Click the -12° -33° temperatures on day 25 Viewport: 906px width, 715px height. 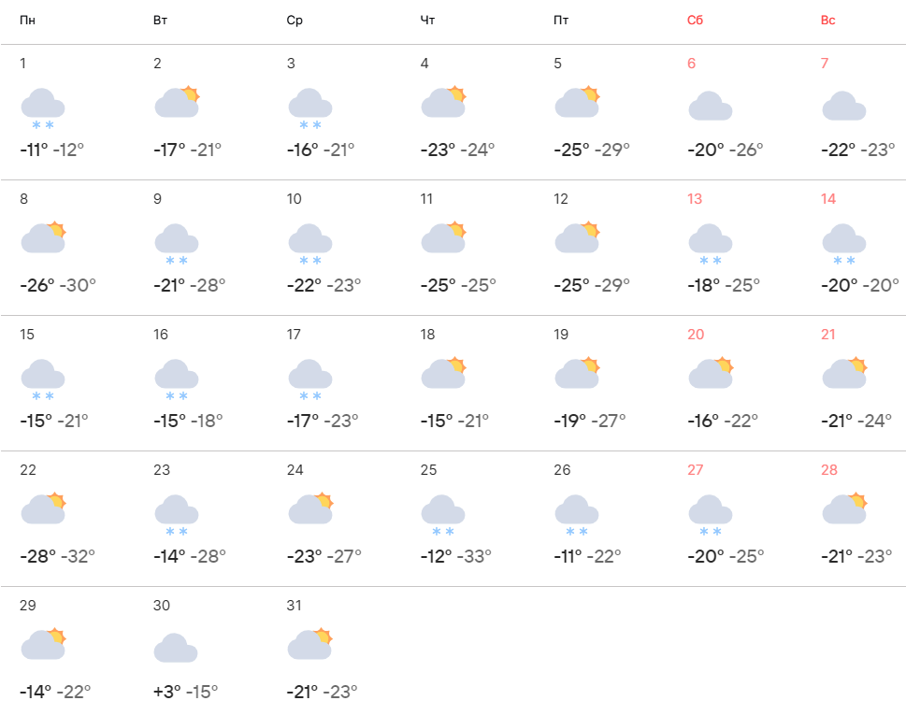pos(455,556)
